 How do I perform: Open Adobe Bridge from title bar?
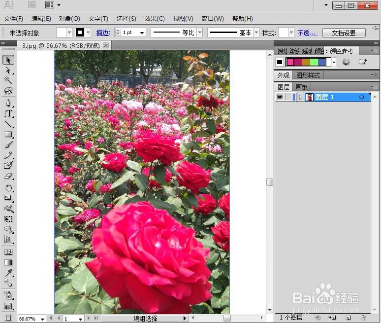click(x=32, y=4)
